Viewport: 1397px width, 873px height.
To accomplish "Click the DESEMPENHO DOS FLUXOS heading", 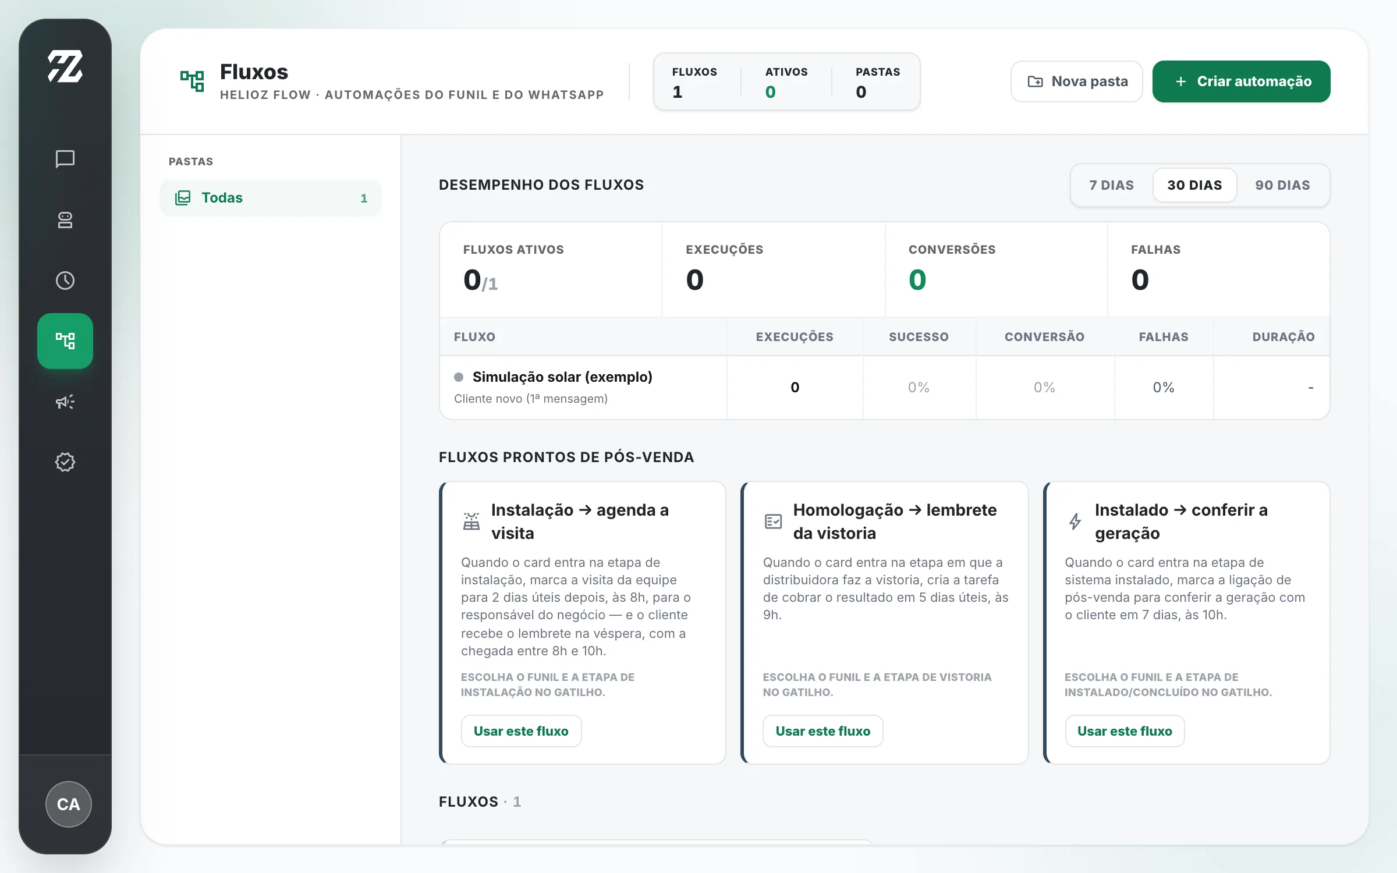I will pyautogui.click(x=541, y=185).
